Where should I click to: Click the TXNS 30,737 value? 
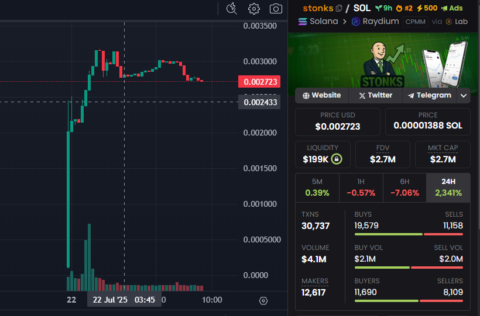[x=316, y=226]
